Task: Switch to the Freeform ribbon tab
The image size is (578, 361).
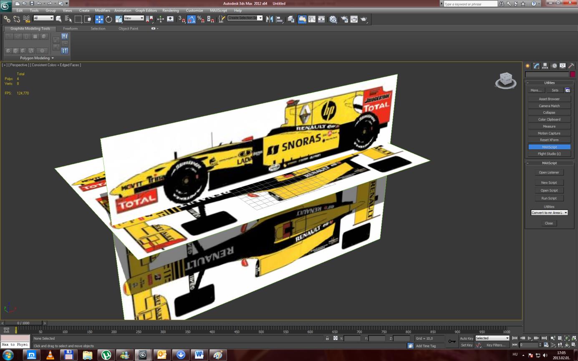Action: [70, 28]
